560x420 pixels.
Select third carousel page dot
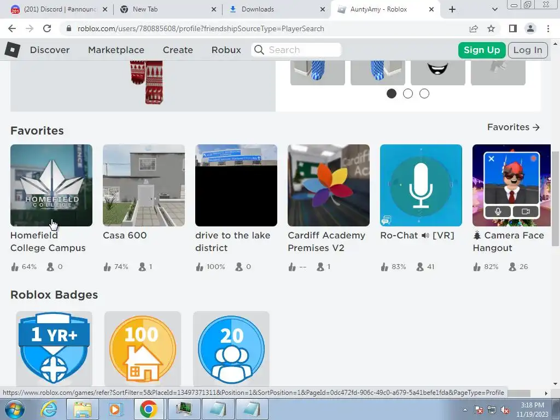click(424, 94)
